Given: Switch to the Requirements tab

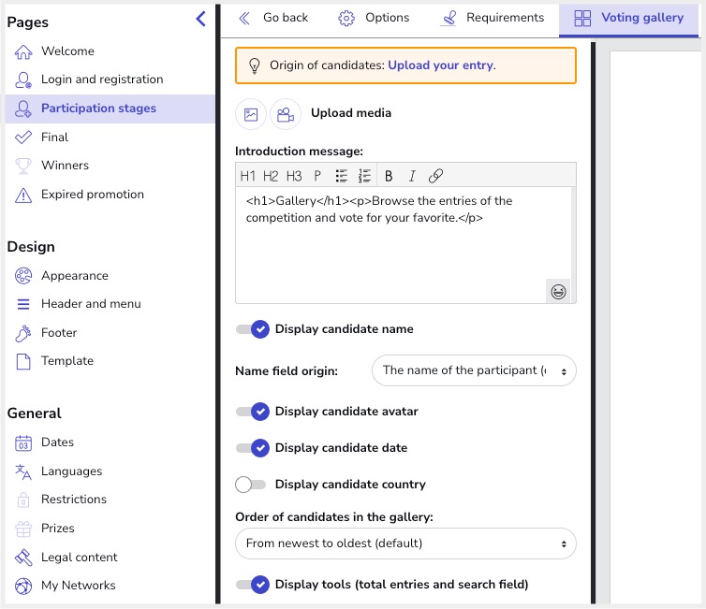Looking at the screenshot, I should coord(493,18).
